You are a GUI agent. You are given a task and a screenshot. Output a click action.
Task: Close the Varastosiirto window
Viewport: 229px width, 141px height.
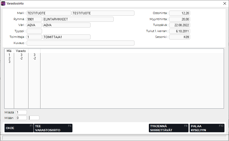[x=224, y=3]
